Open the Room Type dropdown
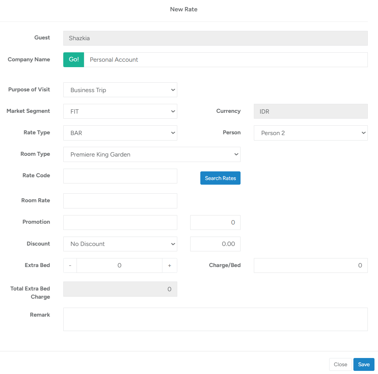The height and width of the screenshot is (374, 378). 152,154
